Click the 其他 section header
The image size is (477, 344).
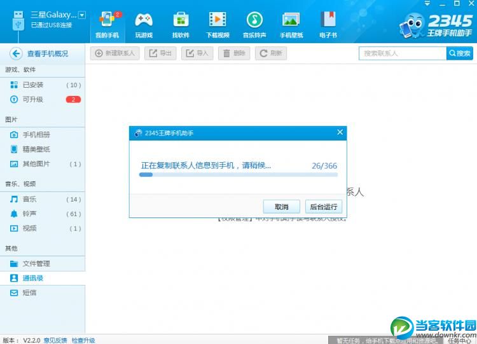coord(11,249)
